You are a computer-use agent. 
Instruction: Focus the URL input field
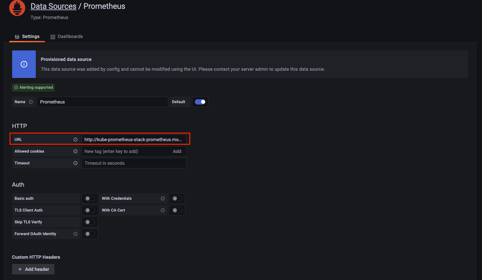(x=134, y=140)
